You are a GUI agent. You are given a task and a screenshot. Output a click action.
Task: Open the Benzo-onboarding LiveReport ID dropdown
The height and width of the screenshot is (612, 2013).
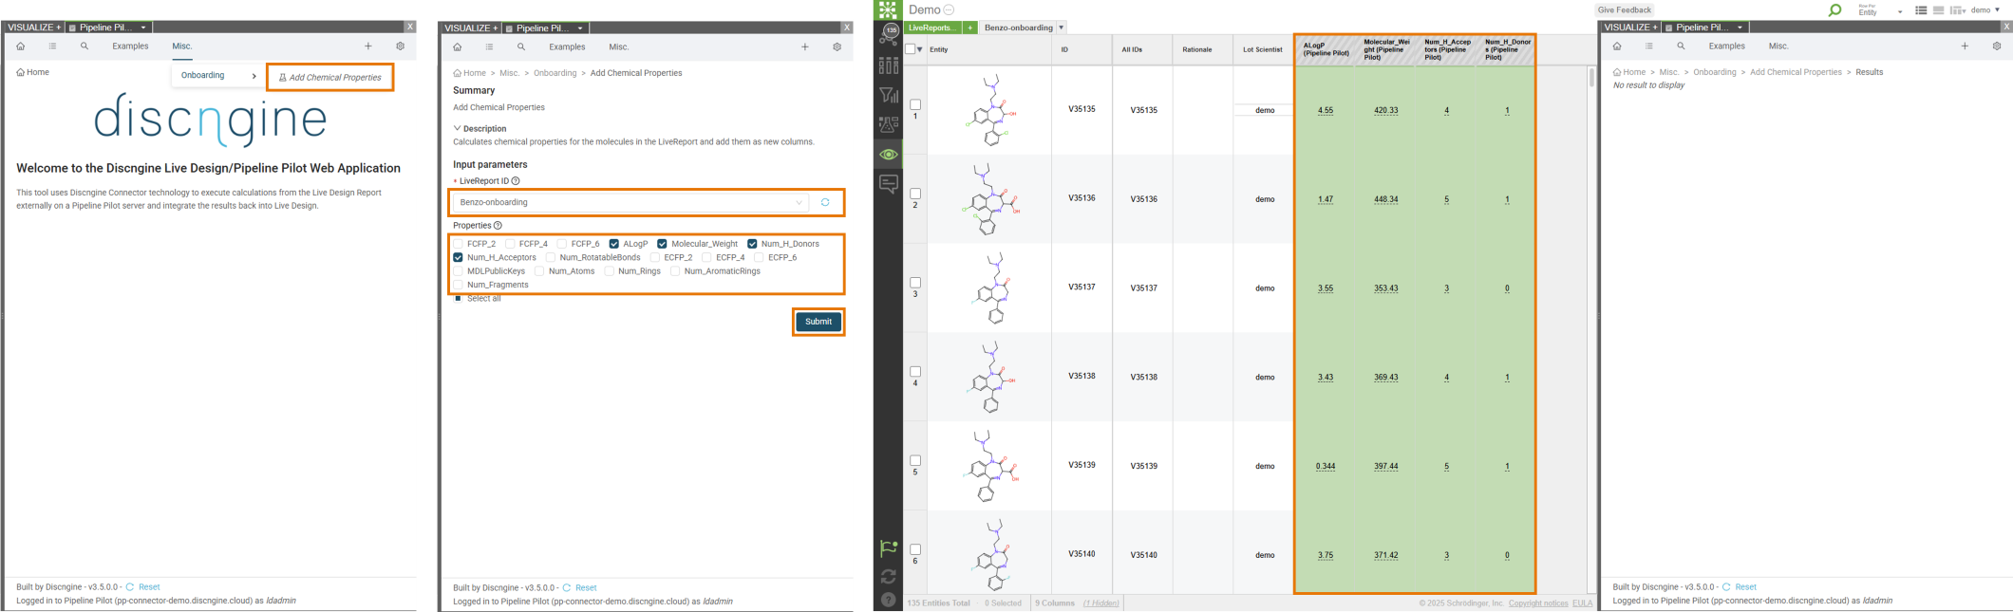(x=630, y=202)
